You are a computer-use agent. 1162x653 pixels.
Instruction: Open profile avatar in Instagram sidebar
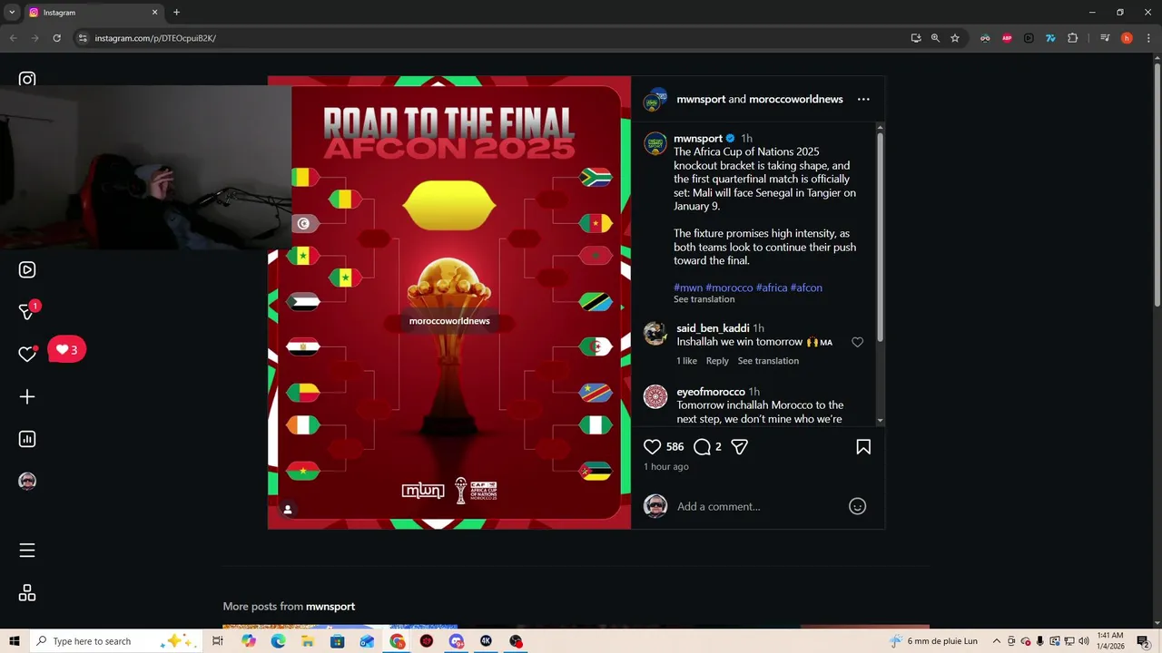27,481
